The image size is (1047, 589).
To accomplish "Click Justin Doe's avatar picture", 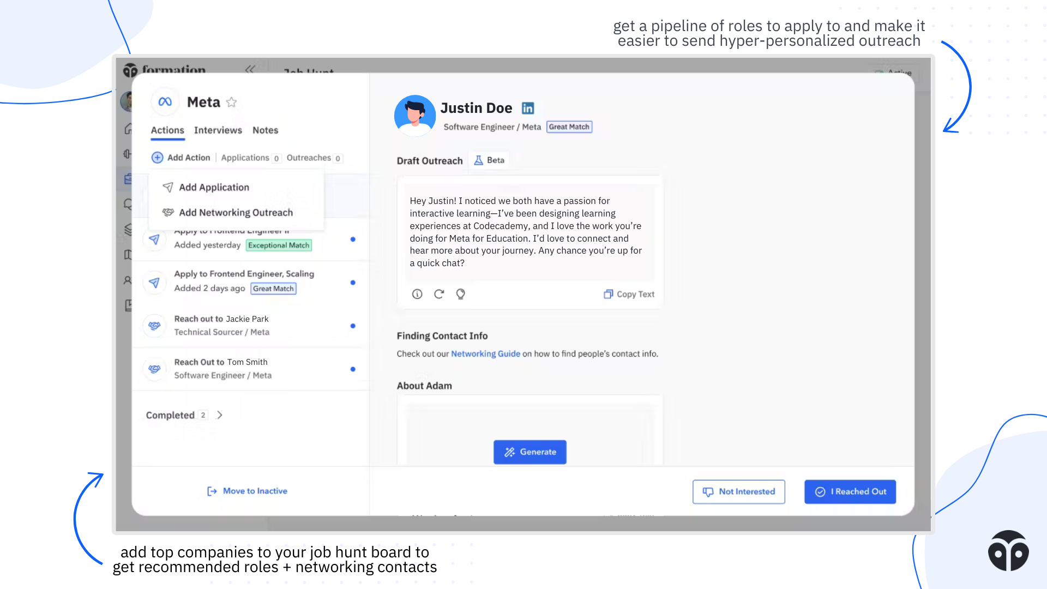I will pos(414,116).
